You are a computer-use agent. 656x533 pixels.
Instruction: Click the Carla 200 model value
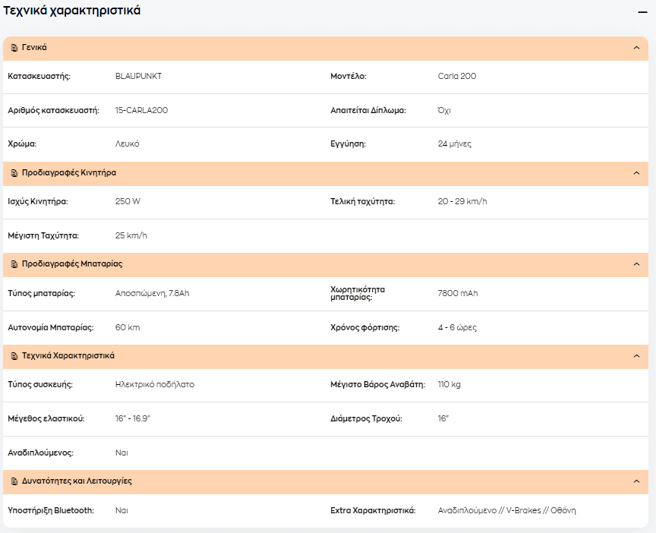pos(457,76)
